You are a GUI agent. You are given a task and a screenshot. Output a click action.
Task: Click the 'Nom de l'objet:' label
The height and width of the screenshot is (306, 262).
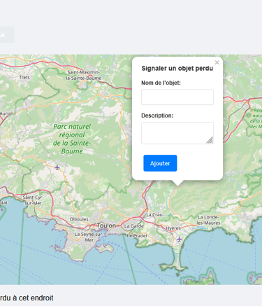[x=161, y=83]
